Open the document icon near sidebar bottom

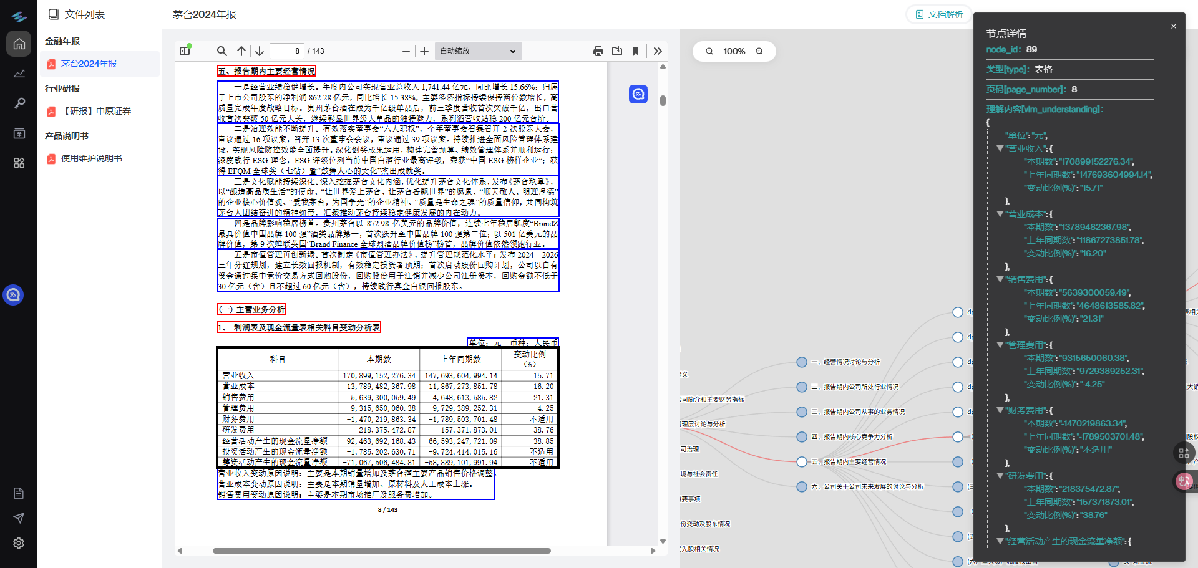tap(19, 493)
